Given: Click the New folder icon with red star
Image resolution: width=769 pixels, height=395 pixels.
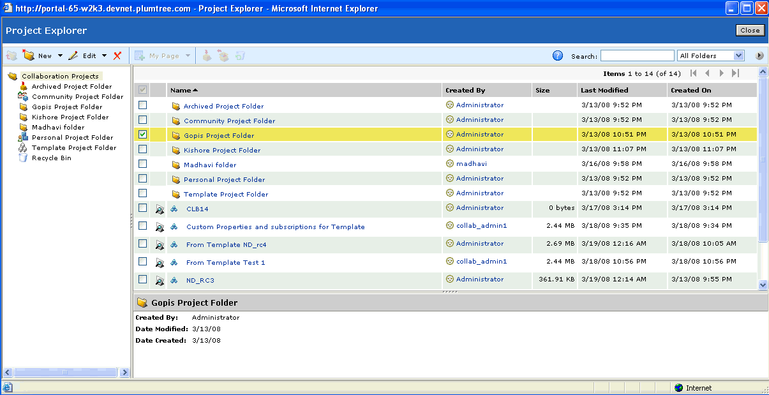Looking at the screenshot, I should click(28, 56).
